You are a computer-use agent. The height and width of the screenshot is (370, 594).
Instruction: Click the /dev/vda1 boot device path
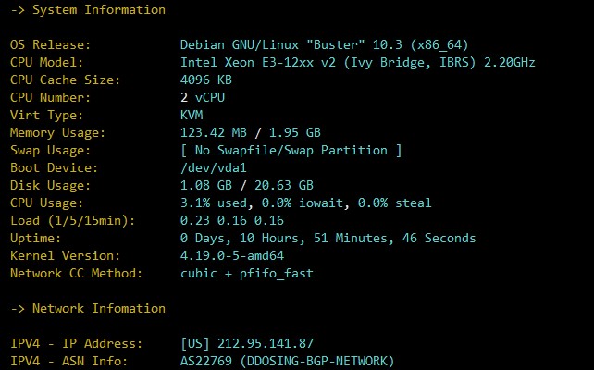coord(213,168)
